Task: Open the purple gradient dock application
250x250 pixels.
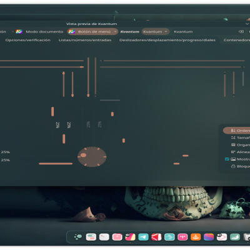Action: click(209, 237)
